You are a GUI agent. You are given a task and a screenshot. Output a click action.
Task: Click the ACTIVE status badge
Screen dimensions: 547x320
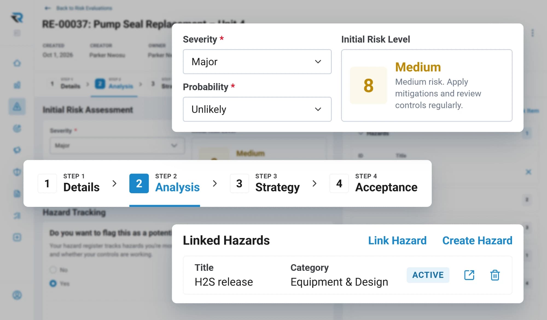tap(428, 275)
